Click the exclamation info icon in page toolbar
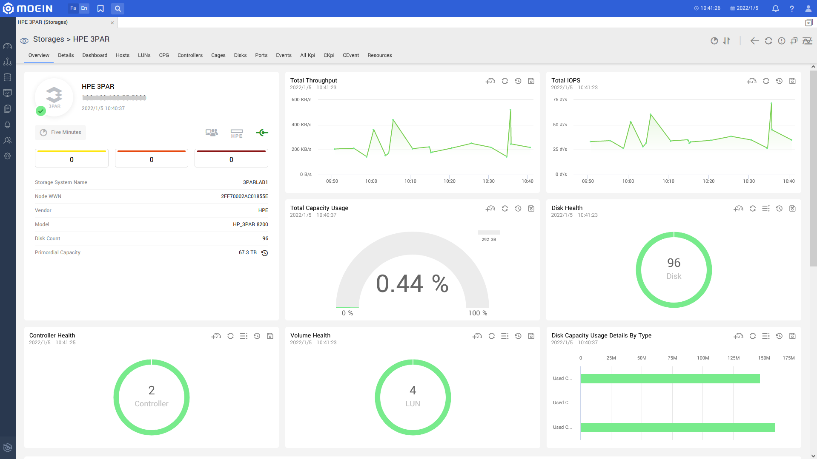The width and height of the screenshot is (817, 459). [782, 41]
